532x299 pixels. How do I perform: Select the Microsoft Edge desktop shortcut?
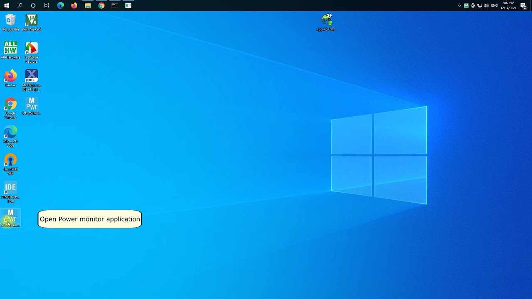click(10, 133)
